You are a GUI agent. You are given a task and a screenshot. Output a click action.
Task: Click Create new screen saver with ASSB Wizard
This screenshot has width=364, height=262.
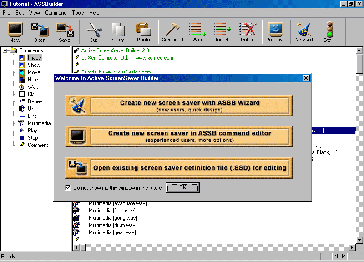pos(178,106)
